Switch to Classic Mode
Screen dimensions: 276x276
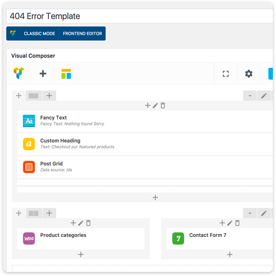coord(40,33)
